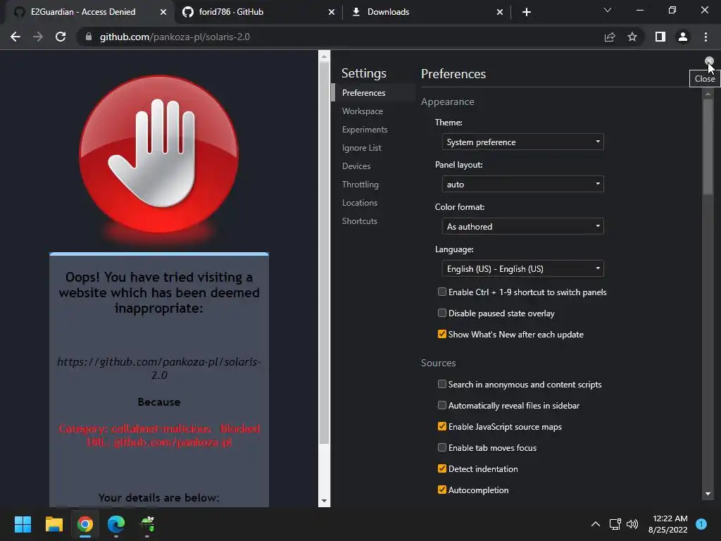Click the blocked page scrollbar up arrow
The image size is (721, 541).
coord(324,56)
